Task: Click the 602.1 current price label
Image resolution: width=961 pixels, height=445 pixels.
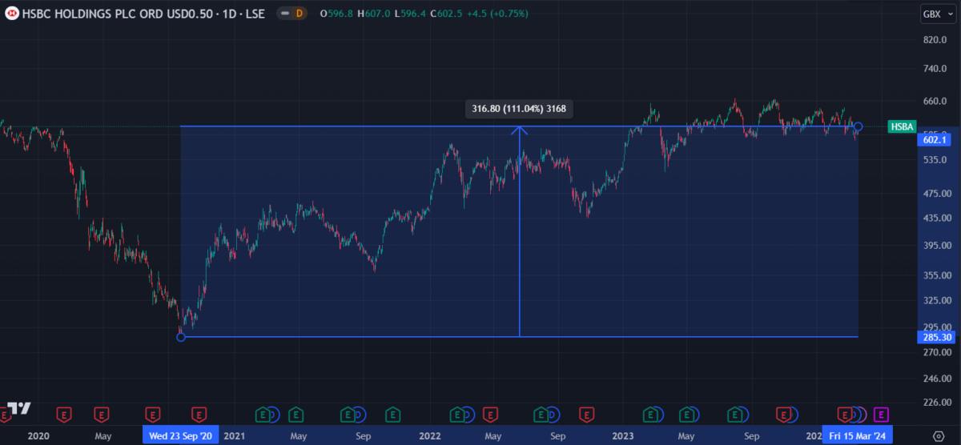Action: tap(933, 139)
